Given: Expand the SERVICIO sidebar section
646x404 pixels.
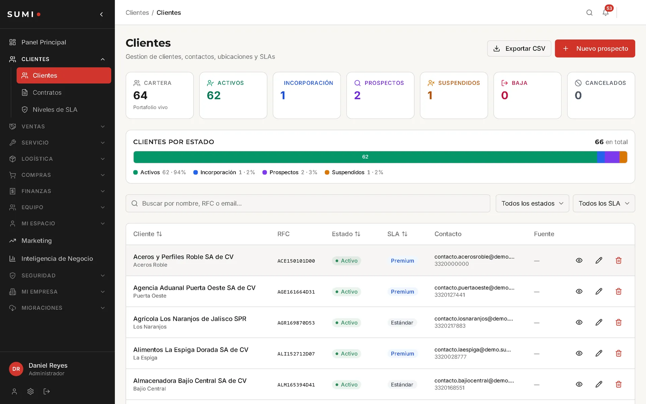Looking at the screenshot, I should pos(57,143).
